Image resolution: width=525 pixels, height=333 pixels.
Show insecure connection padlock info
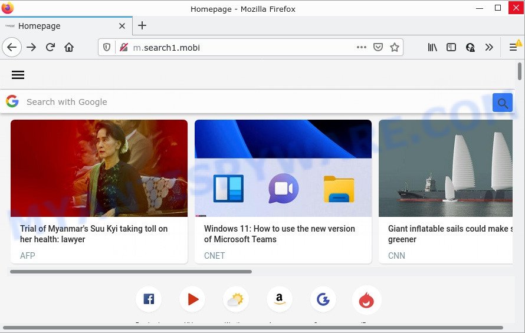(x=123, y=47)
